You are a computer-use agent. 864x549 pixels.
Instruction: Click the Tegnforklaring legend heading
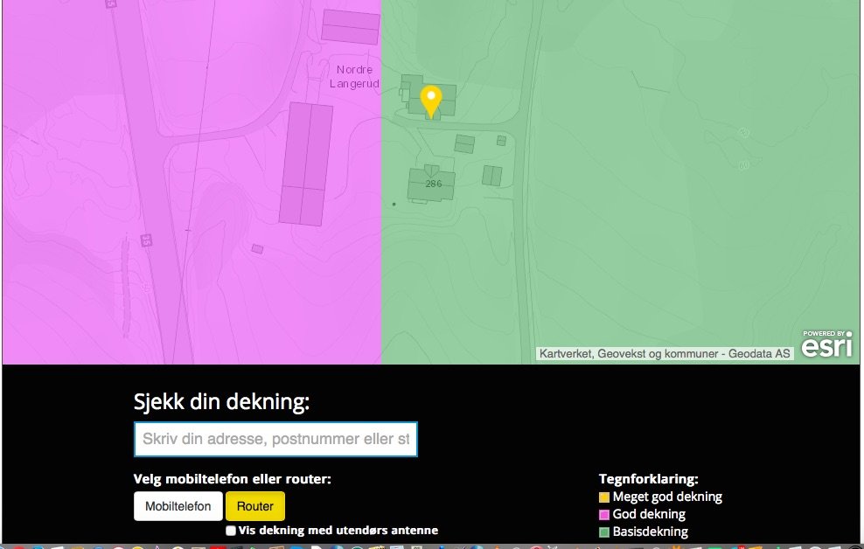(x=649, y=478)
